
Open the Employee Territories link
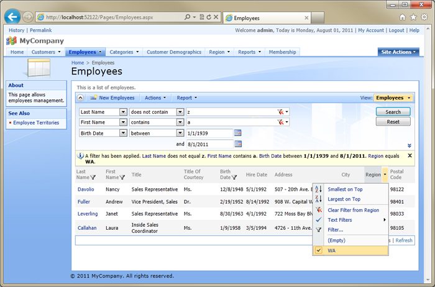click(x=36, y=122)
